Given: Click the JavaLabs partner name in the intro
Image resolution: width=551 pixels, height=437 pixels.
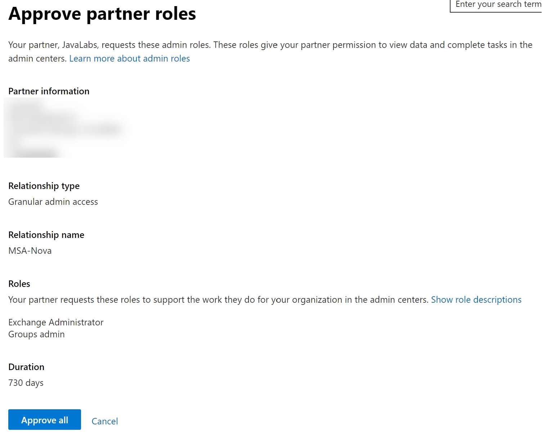Looking at the screenshot, I should tap(80, 45).
